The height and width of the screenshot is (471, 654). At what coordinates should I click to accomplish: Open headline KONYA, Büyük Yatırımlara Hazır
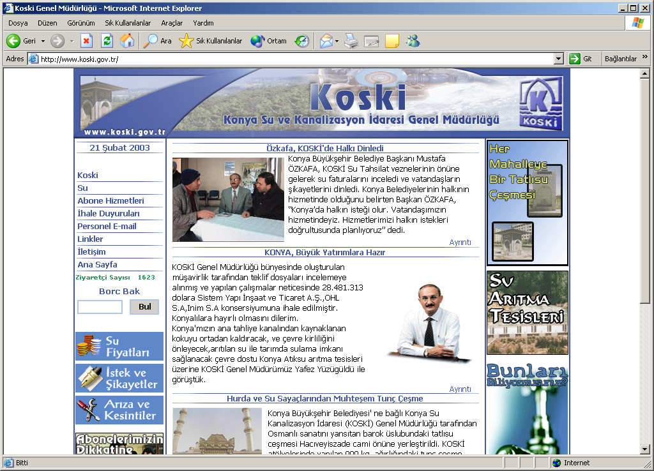pyautogui.click(x=324, y=253)
